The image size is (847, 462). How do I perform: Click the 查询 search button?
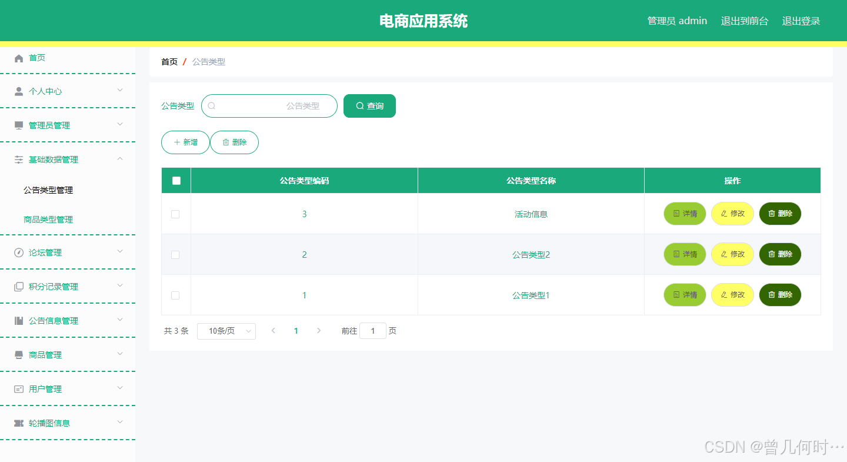click(369, 106)
